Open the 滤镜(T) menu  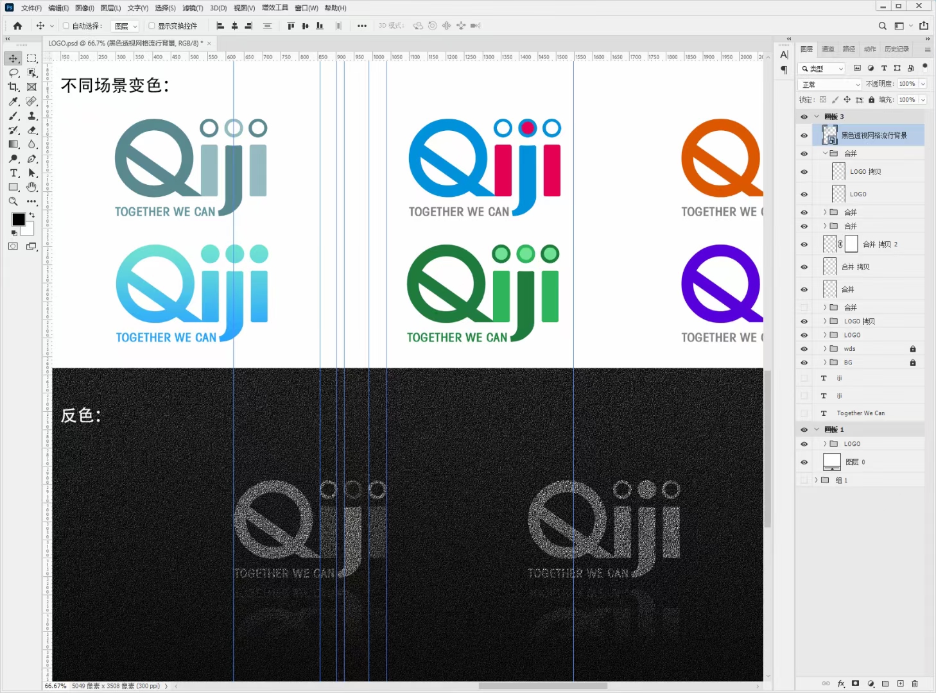pyautogui.click(x=193, y=8)
